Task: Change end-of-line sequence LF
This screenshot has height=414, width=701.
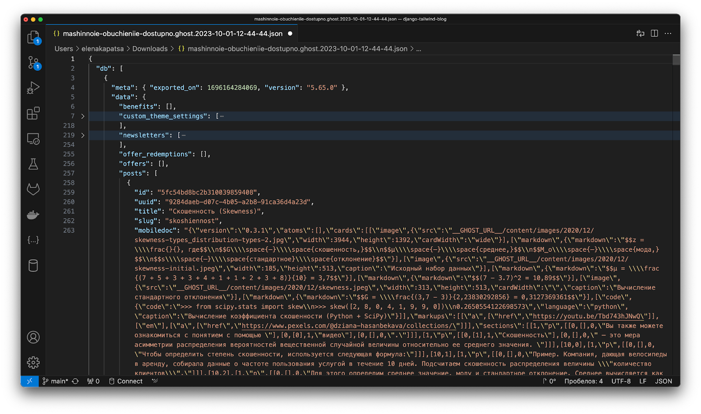Action: pos(643,381)
